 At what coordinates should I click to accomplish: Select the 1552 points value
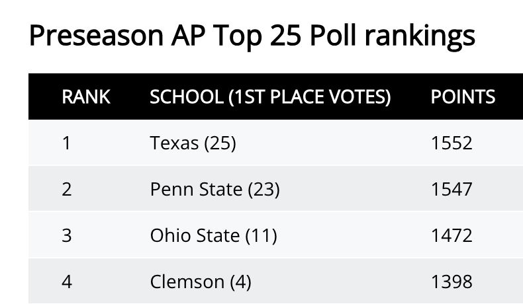[x=452, y=143]
